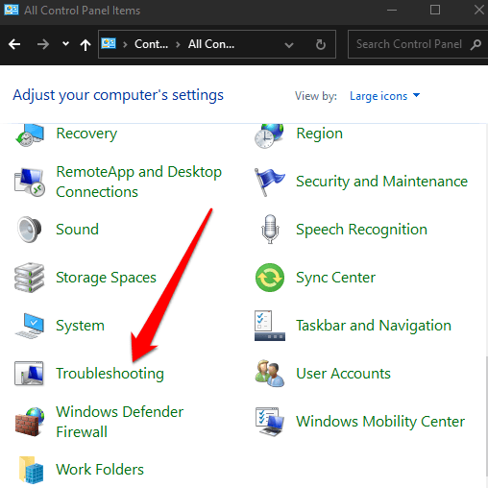This screenshot has height=488, width=488.
Task: Open the Recovery icon
Action: [30, 135]
